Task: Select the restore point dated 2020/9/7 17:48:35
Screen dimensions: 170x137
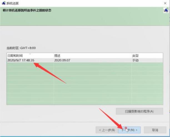Action: [x=85, y=60]
